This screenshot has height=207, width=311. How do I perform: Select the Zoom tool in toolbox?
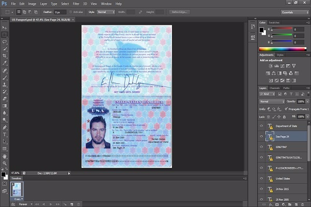[x=5, y=163]
